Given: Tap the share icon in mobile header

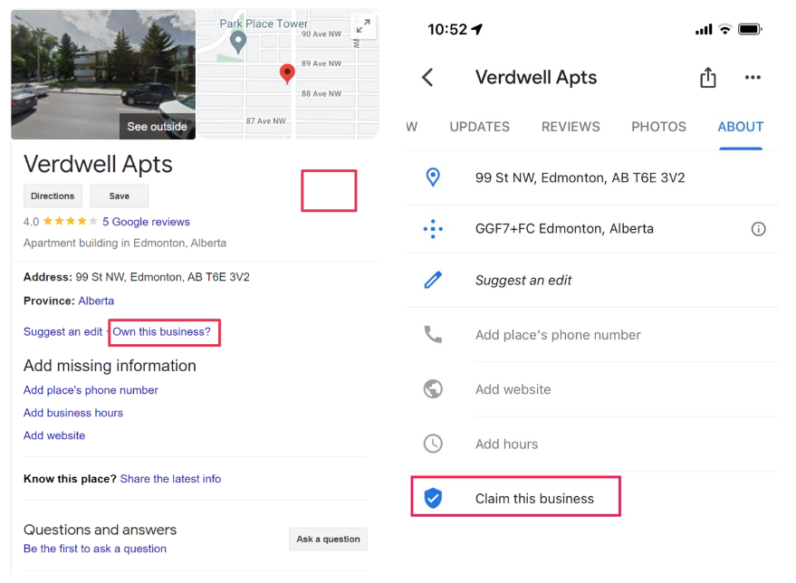Looking at the screenshot, I should pyautogui.click(x=708, y=78).
